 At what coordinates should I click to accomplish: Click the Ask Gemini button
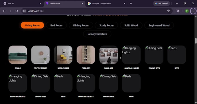coord(161,3)
